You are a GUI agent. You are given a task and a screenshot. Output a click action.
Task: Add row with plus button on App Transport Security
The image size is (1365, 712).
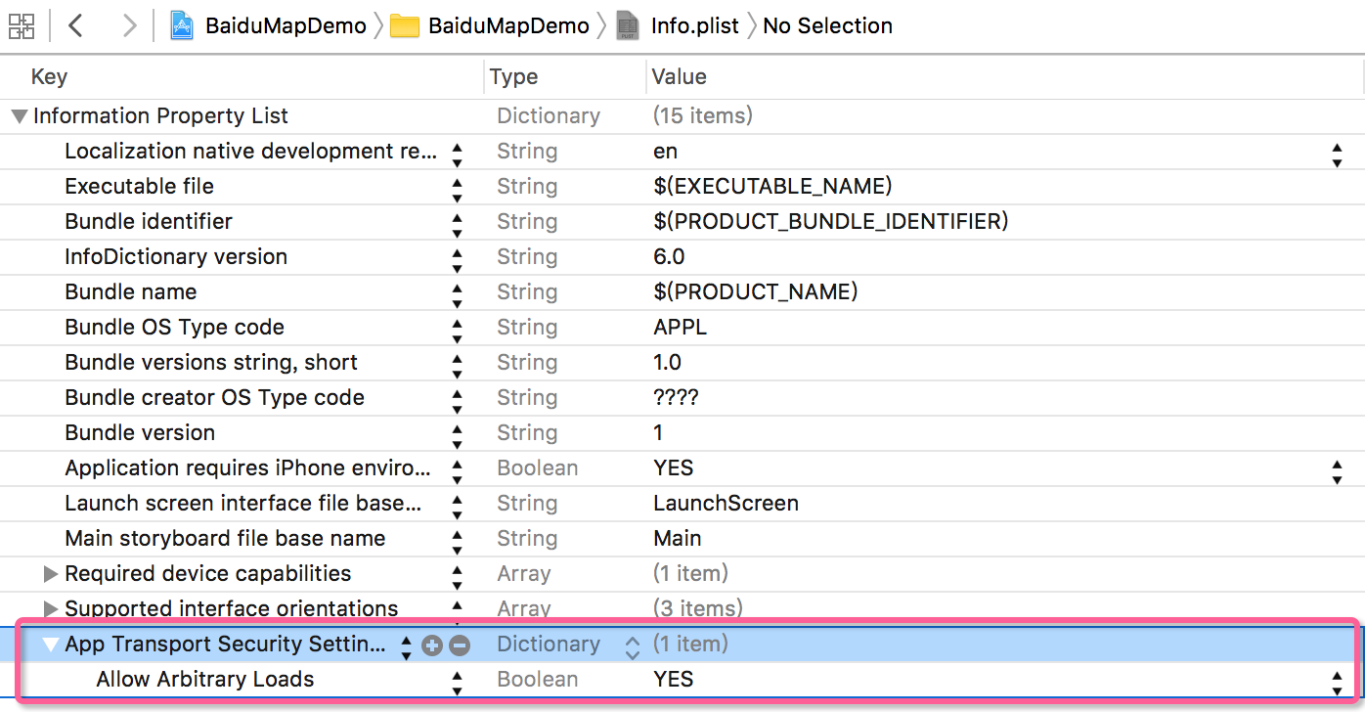[x=433, y=645]
